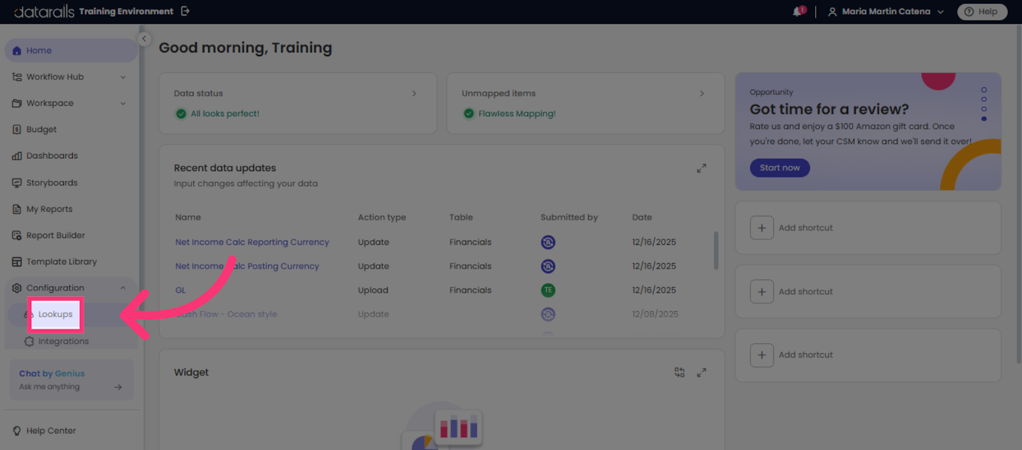This screenshot has width=1022, height=450.
Task: Click the Template Library icon
Action: coord(17,262)
